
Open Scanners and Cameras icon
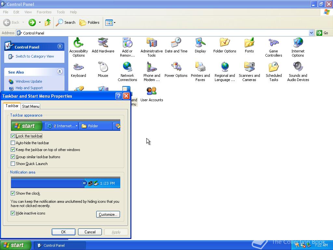(249, 72)
